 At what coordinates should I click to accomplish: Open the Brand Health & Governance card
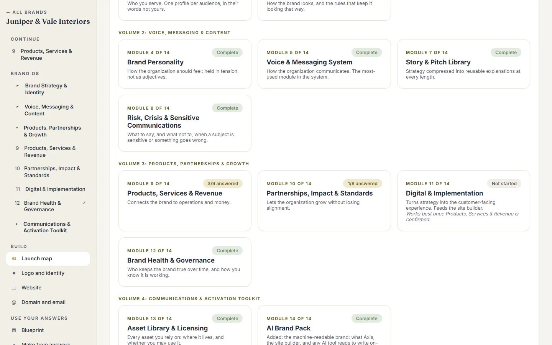(x=185, y=262)
